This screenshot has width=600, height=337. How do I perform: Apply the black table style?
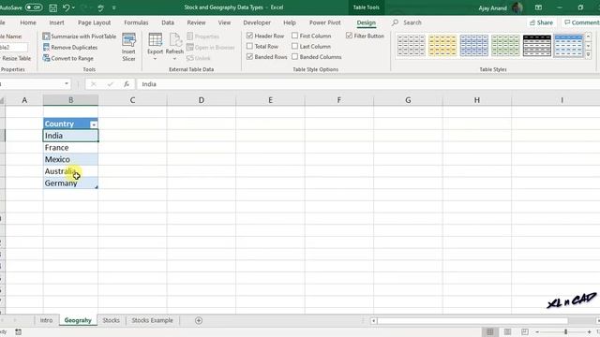[537, 46]
